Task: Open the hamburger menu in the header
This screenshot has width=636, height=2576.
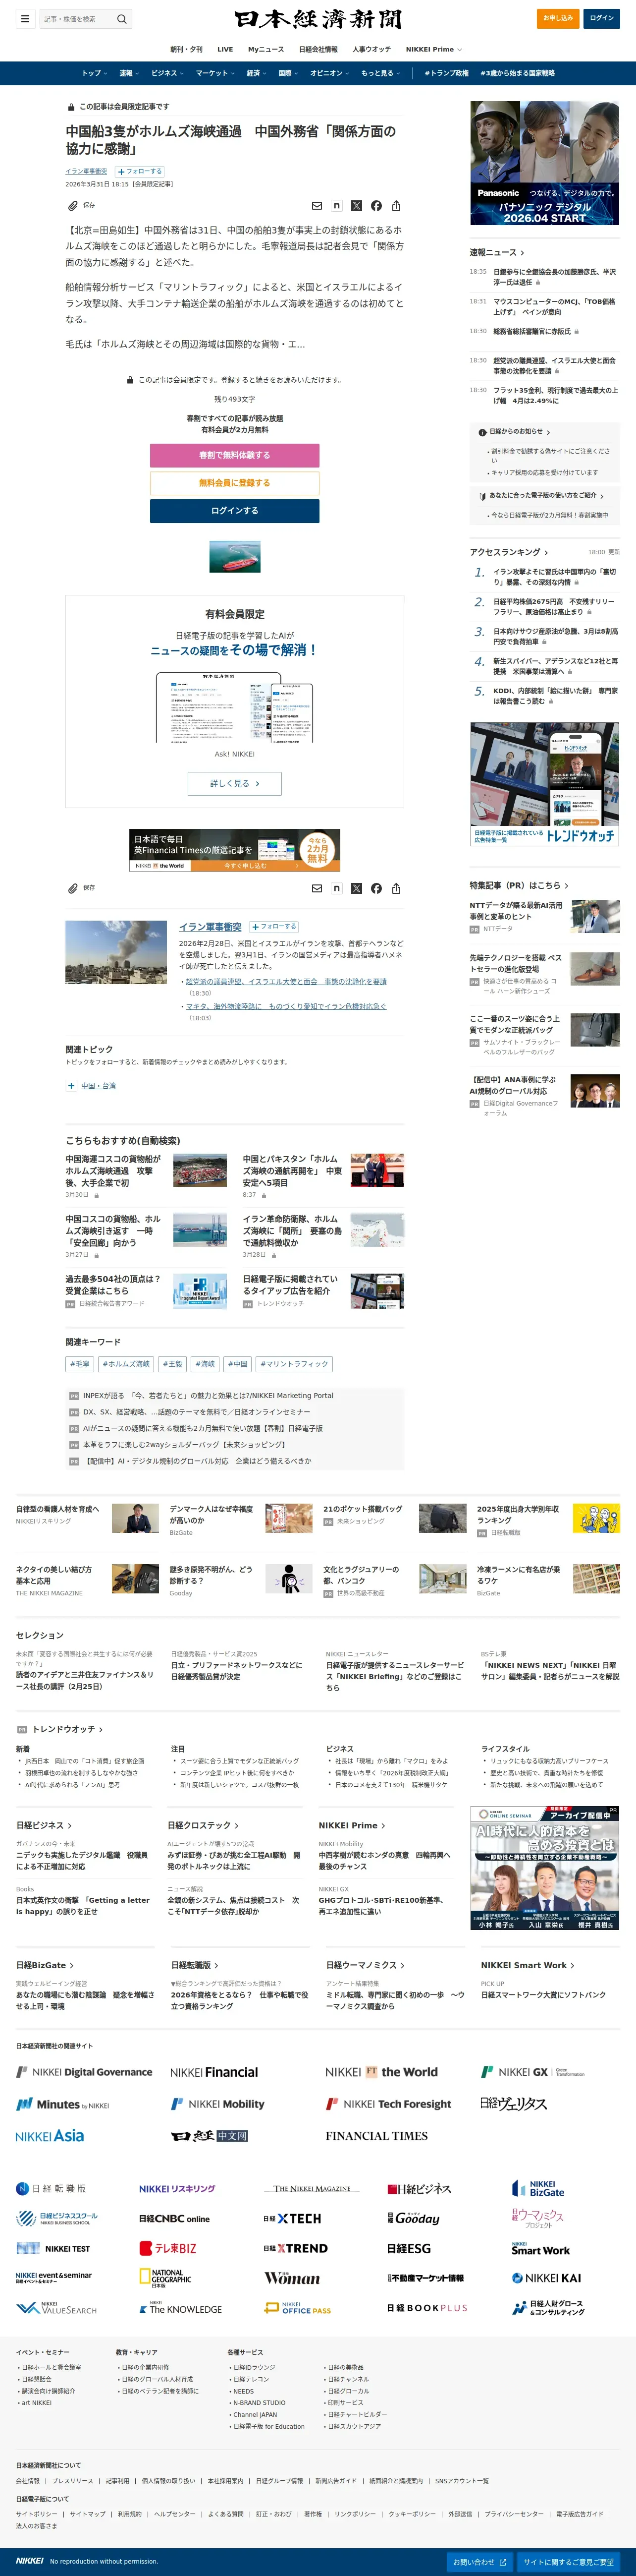Action: [25, 18]
